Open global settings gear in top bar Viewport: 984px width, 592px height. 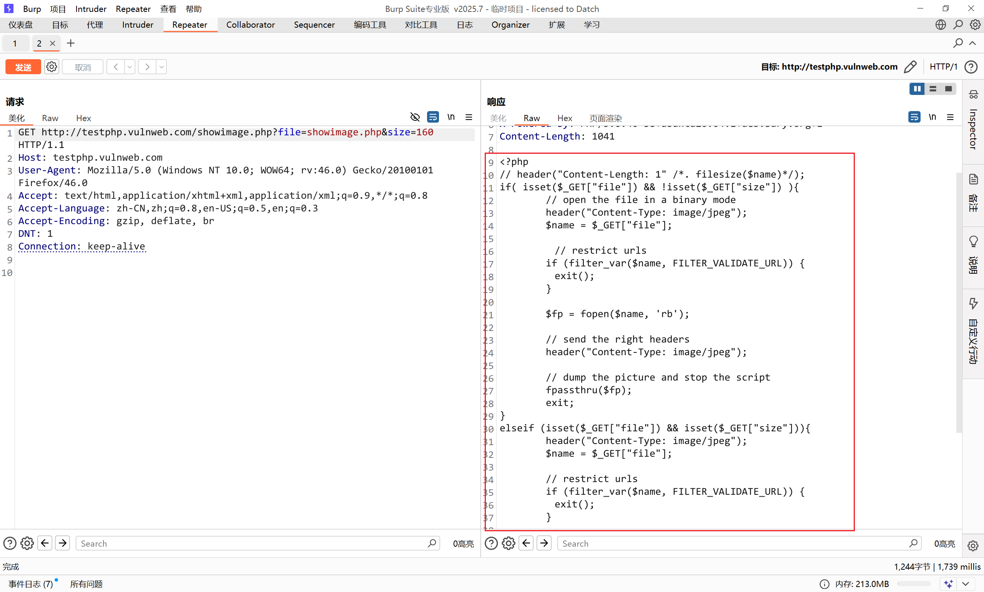point(975,25)
